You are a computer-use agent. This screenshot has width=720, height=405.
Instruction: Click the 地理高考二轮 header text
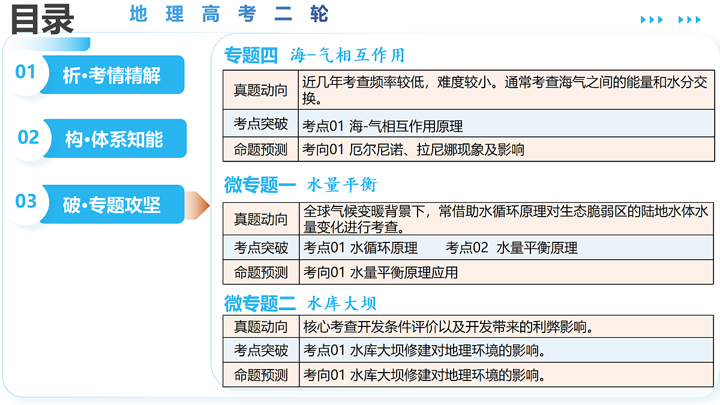point(229,14)
